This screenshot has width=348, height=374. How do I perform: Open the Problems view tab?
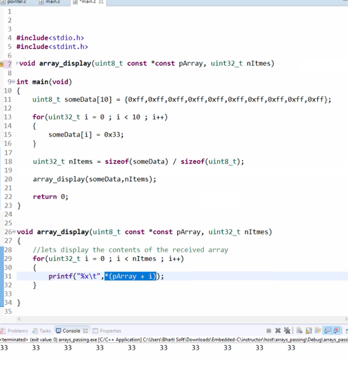pyautogui.click(x=14, y=331)
